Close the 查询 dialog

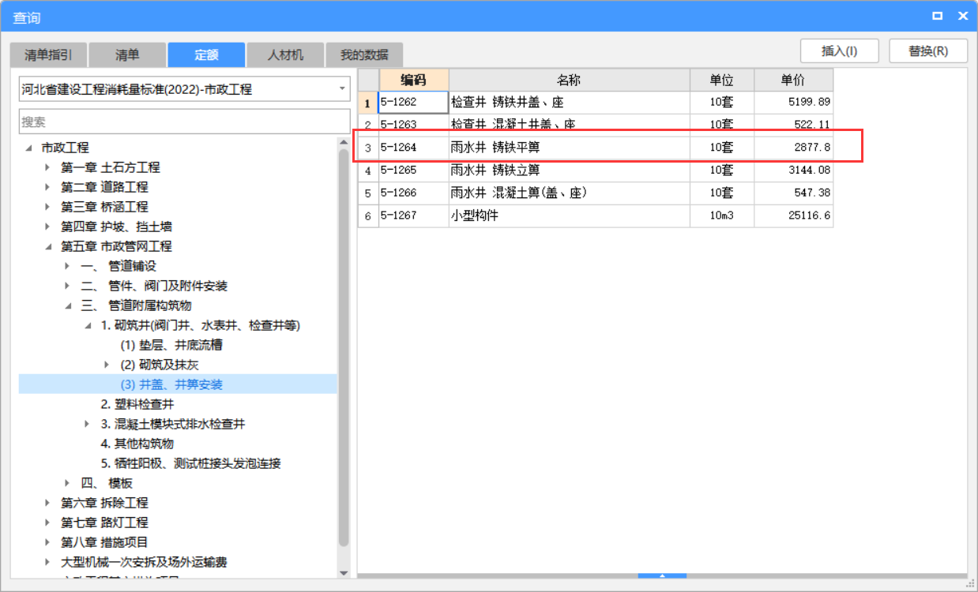(x=963, y=16)
